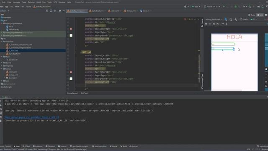Image resolution: width=268 pixels, height=151 pixels.
Task: Expand the mipmap folder
Action: 2,66
